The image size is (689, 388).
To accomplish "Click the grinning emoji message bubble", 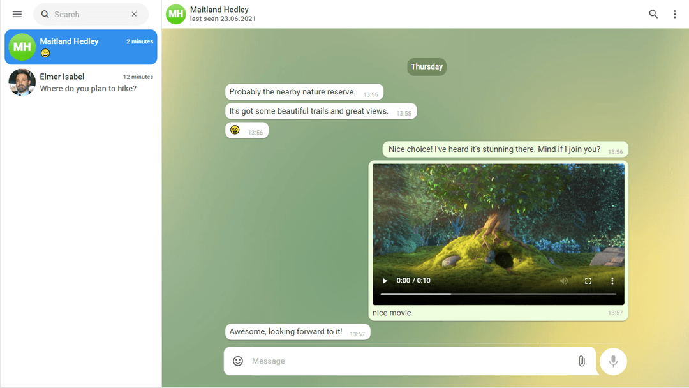I will tap(246, 131).
